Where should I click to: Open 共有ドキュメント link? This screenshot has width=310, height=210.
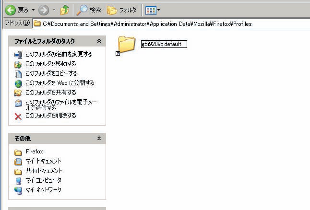pyautogui.click(x=44, y=171)
